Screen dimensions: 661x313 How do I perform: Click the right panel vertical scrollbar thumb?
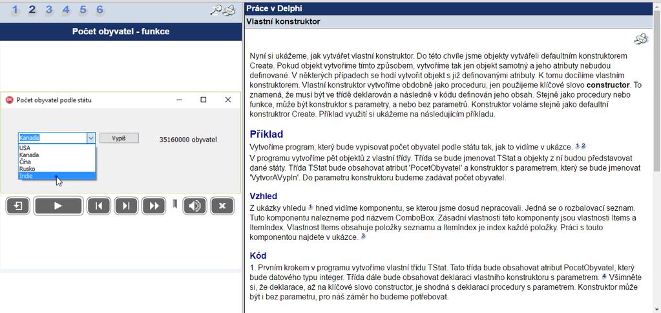(656, 91)
